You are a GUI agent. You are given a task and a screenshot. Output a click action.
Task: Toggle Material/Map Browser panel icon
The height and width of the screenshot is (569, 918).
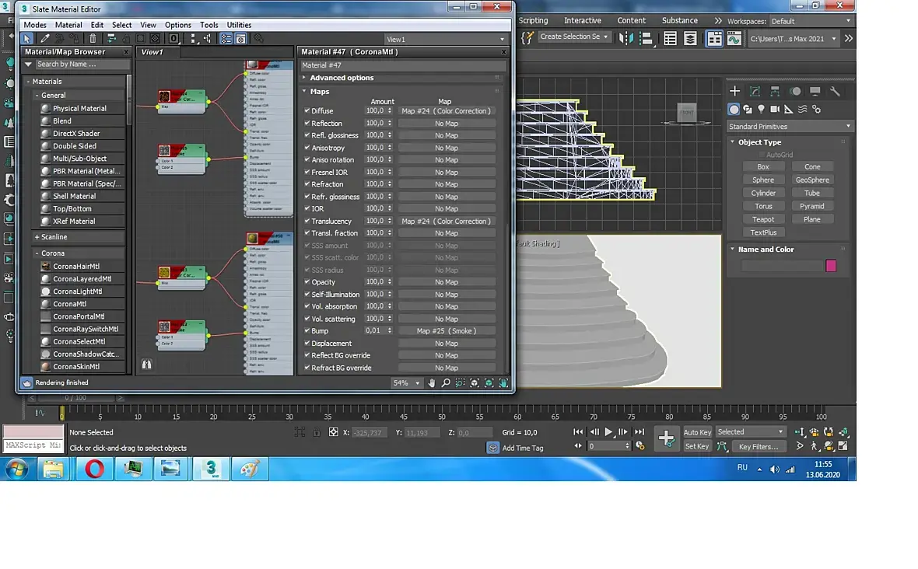click(226, 39)
